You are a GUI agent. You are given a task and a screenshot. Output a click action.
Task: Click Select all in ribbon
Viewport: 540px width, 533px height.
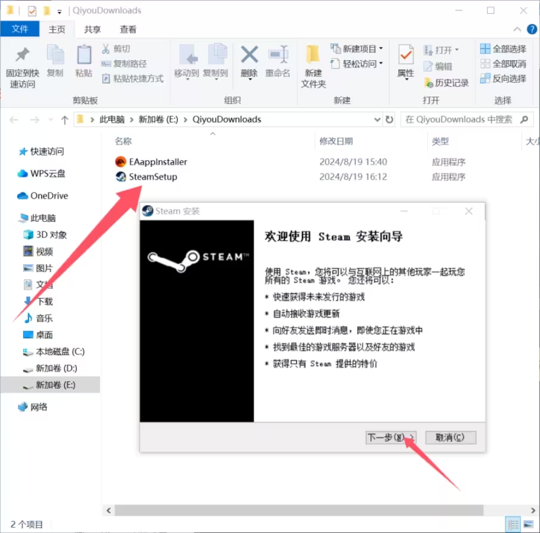pos(503,49)
